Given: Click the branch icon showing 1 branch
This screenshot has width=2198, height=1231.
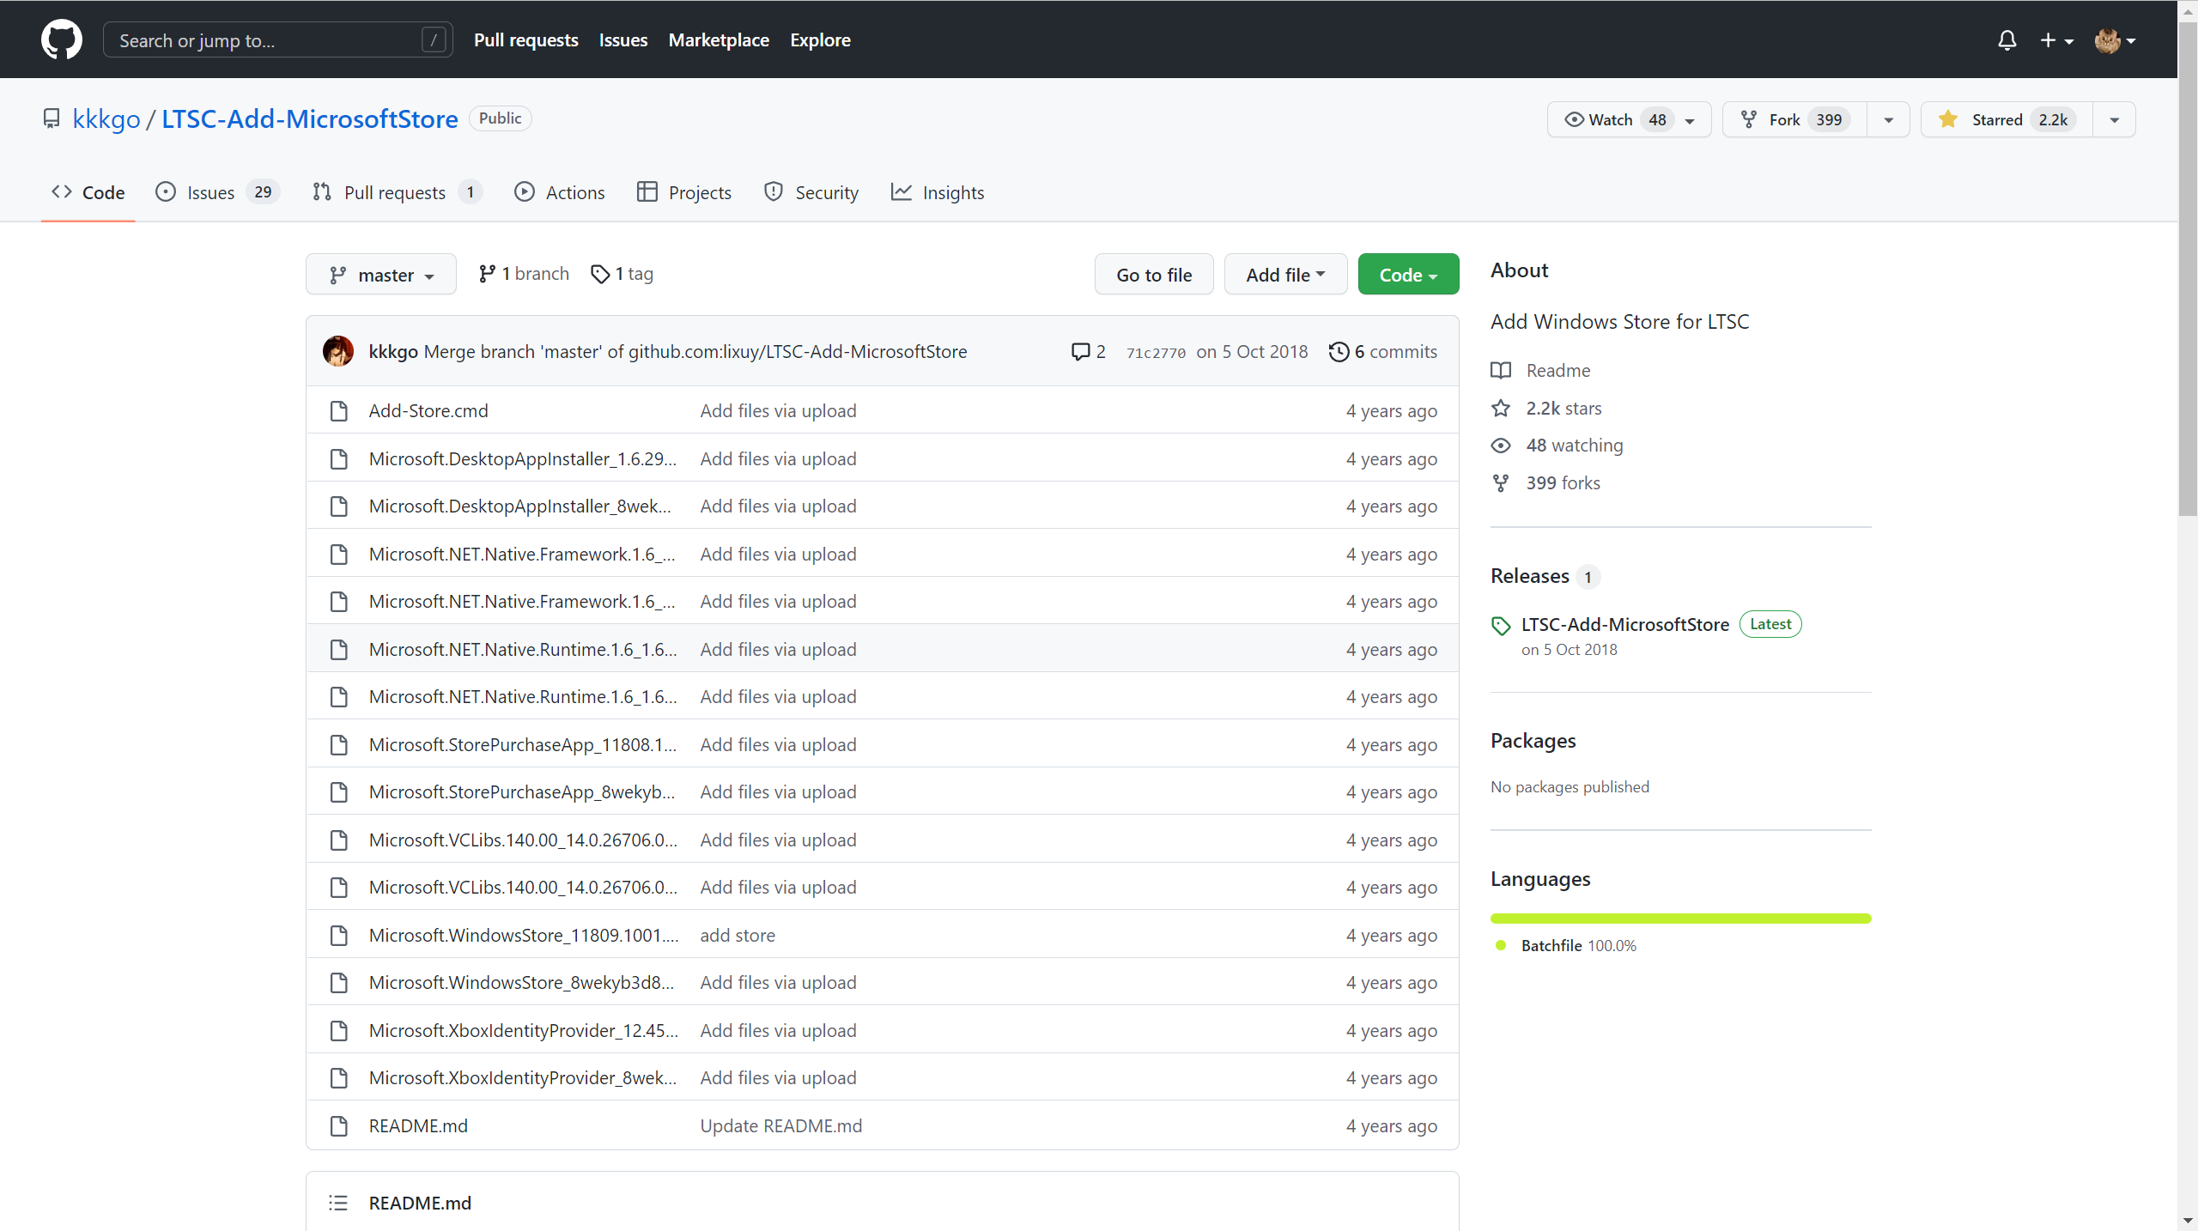Looking at the screenshot, I should (487, 274).
